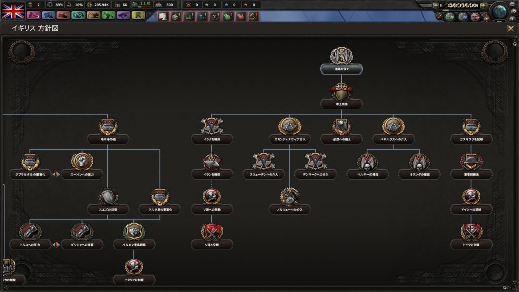Select the ノルウェーへの介入 focus

pyautogui.click(x=289, y=201)
